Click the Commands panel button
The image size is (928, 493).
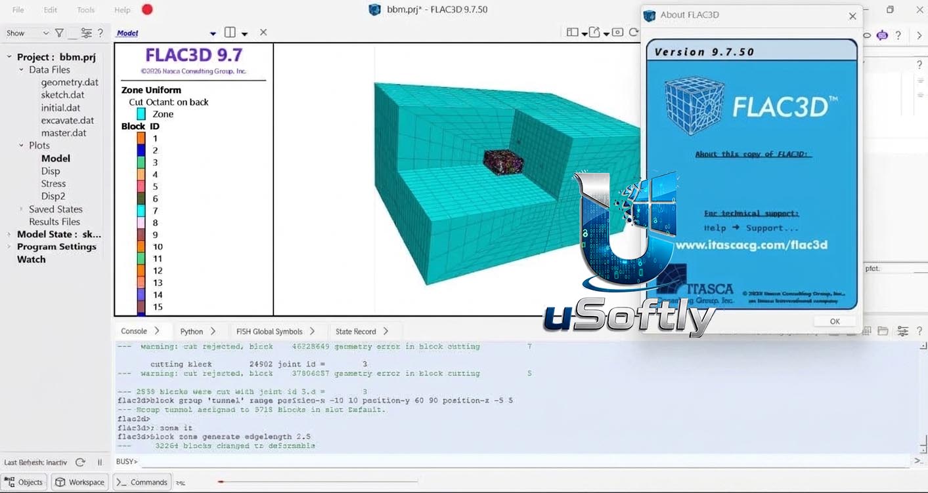click(x=142, y=482)
